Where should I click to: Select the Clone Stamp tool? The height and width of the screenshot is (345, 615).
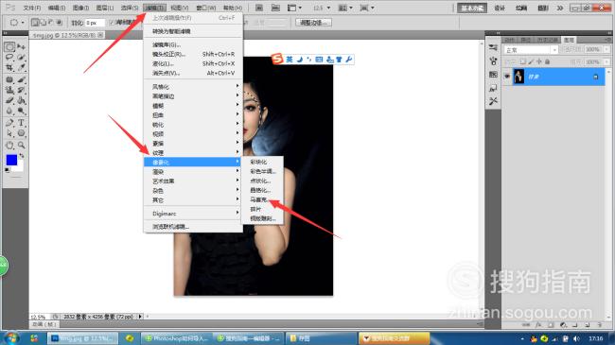tap(9, 90)
